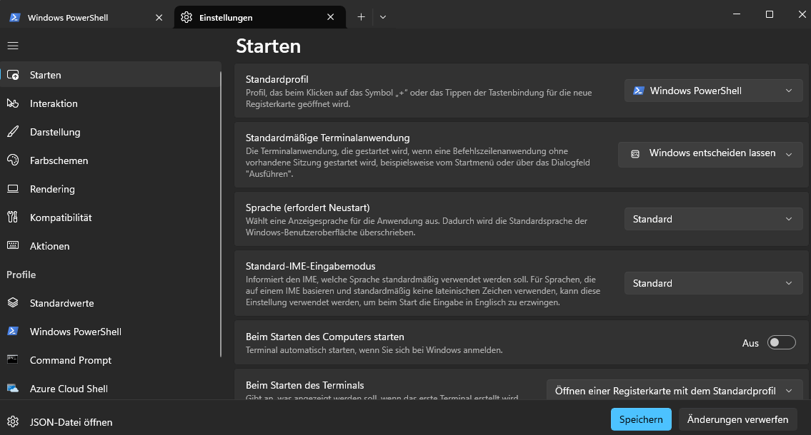
Task: Click the Speichern button
Action: pyautogui.click(x=641, y=419)
